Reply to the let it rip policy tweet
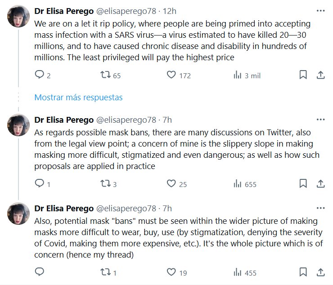Image resolution: width=333 pixels, height=285 pixels. pyautogui.click(x=40, y=75)
